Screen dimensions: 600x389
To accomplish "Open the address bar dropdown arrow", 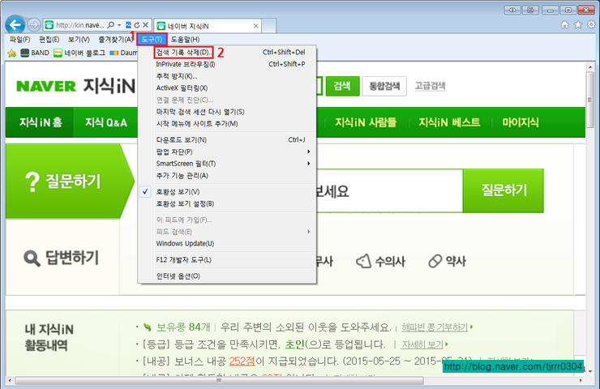I will coord(119,25).
